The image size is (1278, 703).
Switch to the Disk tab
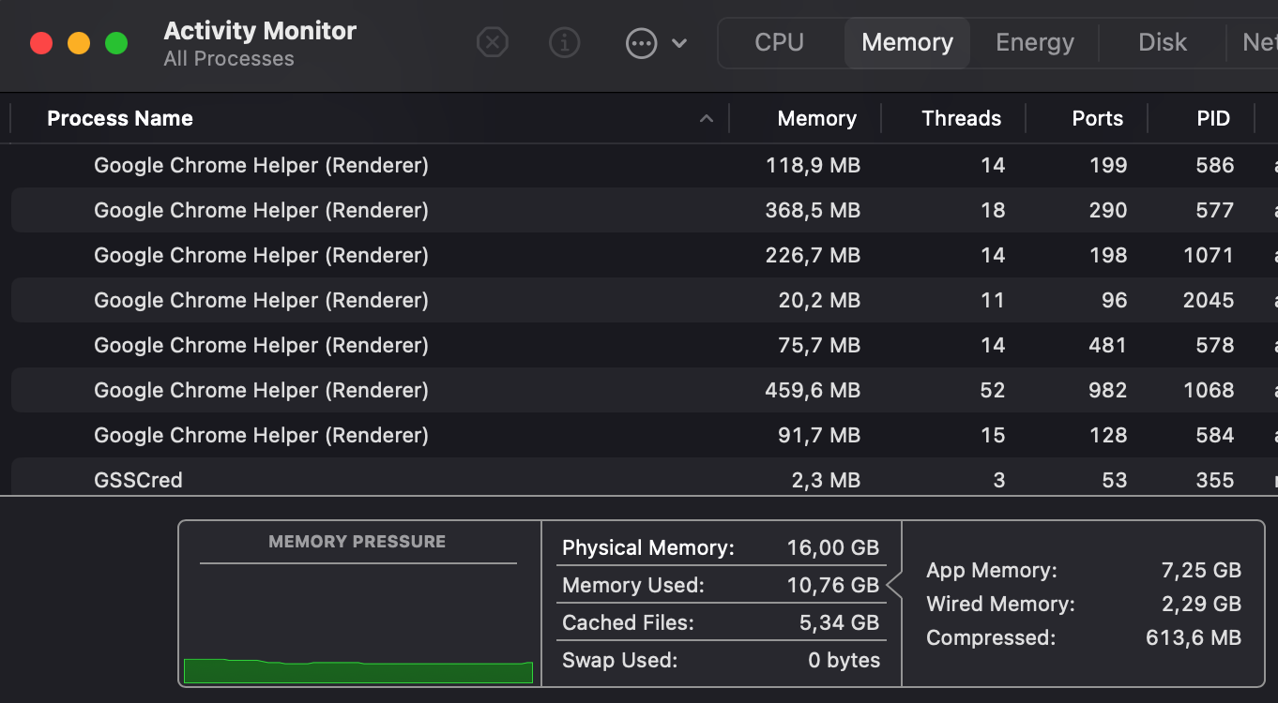pos(1162,43)
